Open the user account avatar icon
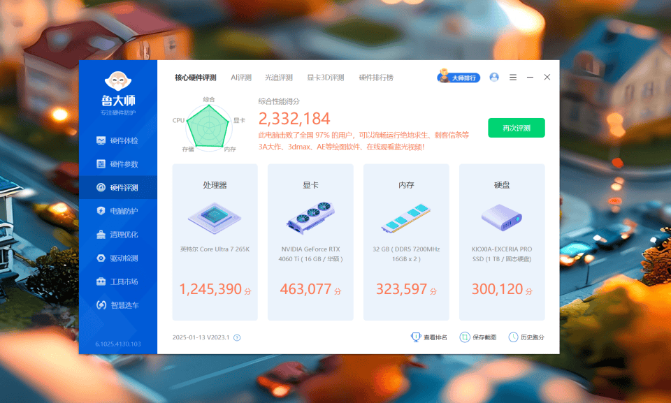671x403 pixels. pos(494,77)
